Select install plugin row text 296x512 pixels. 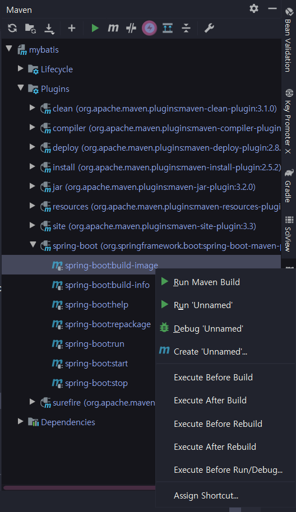click(166, 167)
